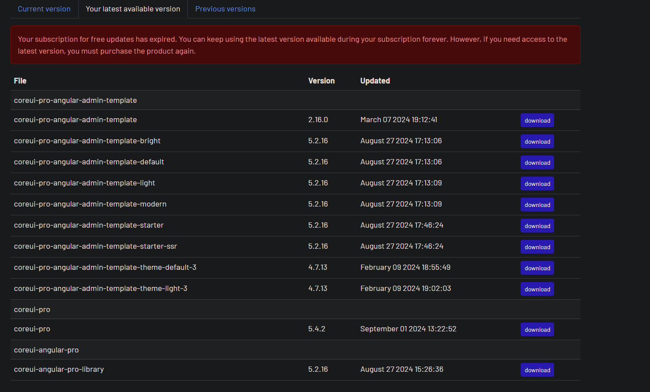
Task: Download the admin-template-starter-ssr file
Action: [x=537, y=247]
